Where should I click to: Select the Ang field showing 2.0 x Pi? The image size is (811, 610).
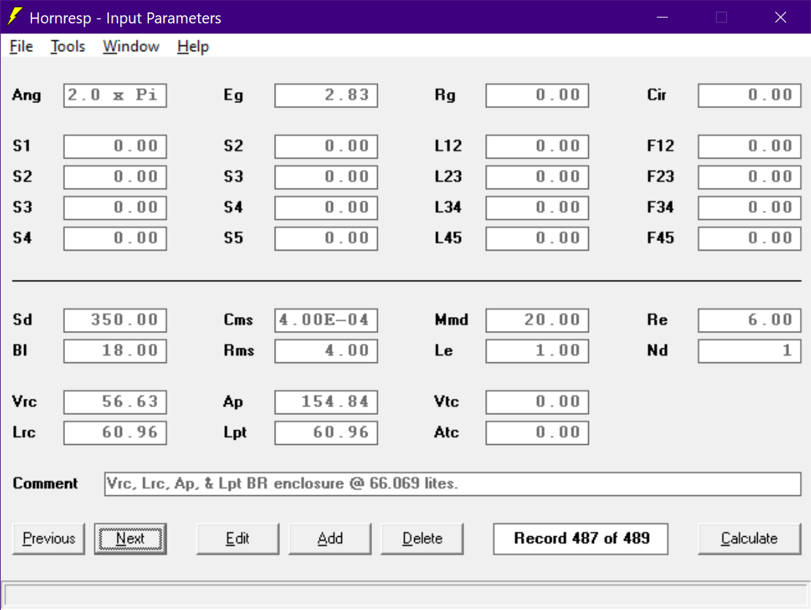point(115,95)
